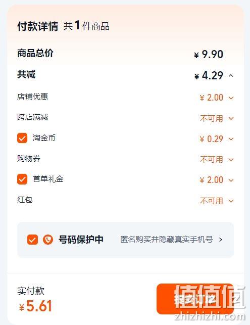This screenshot has height=325, width=250.
Task: Open the 匿名购买并隐藏真实手机号 link
Action: [x=167, y=240]
